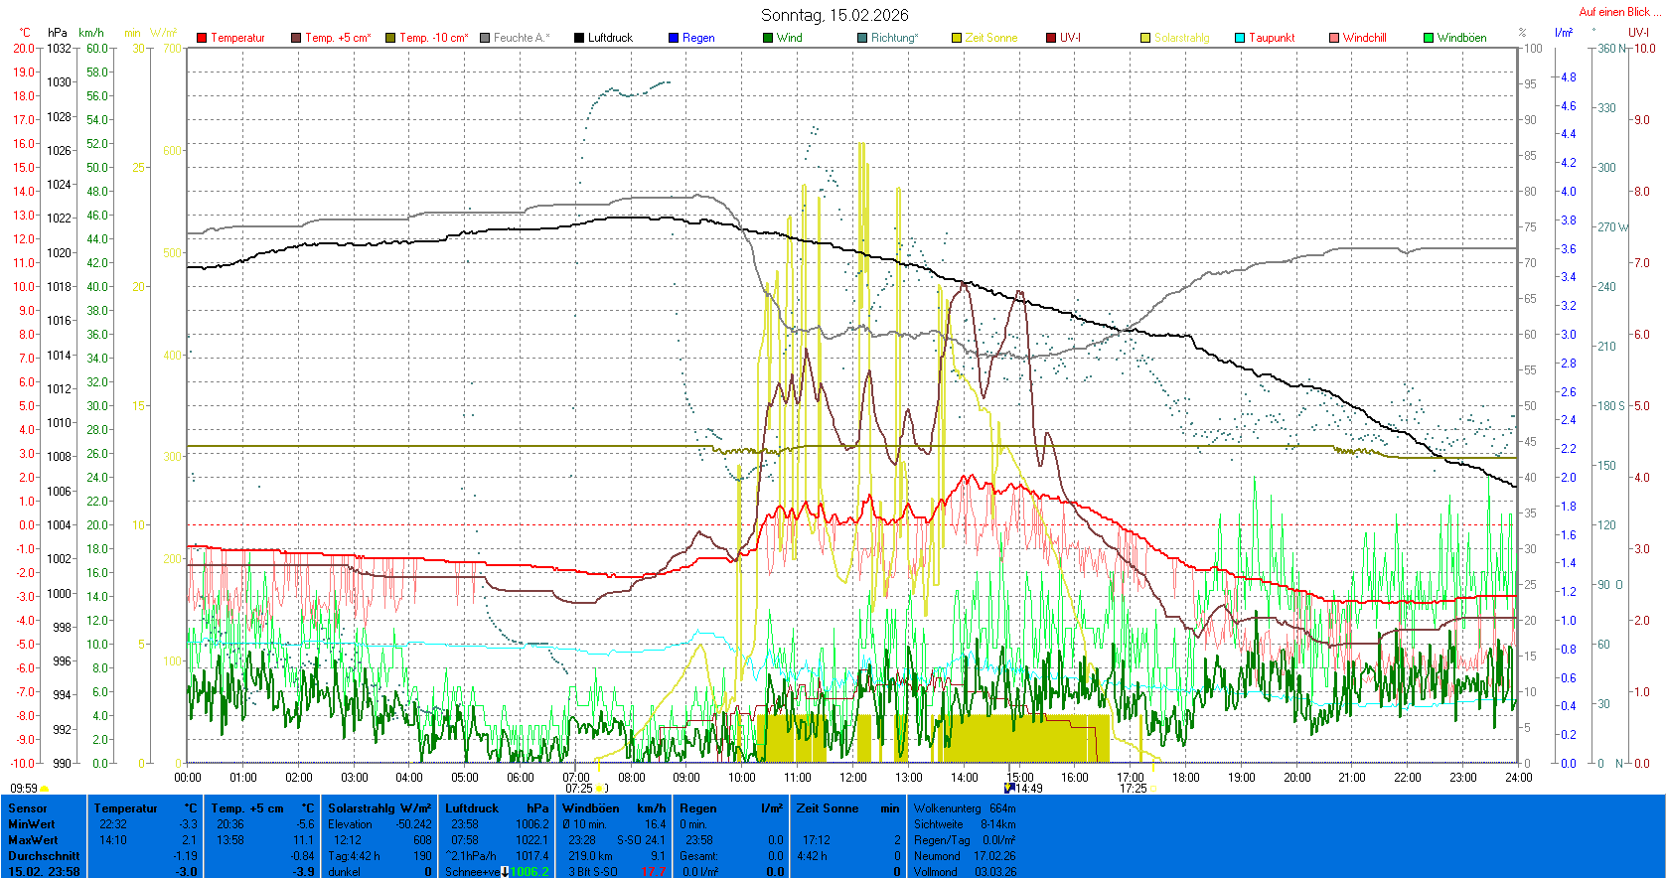Click the dark red UV-I legend square

pyautogui.click(x=1051, y=38)
